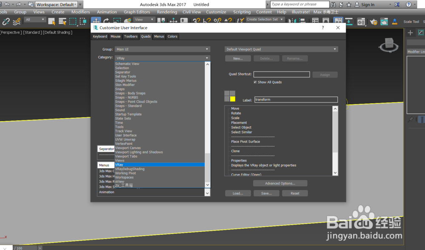Open the selection filter All dropdown
Screen dimensions: 425x250
click(x=35, y=20)
